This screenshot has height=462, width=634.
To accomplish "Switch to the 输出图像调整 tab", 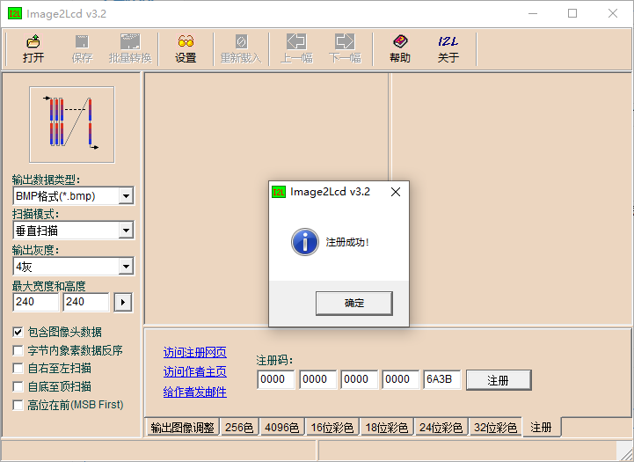I will [182, 427].
